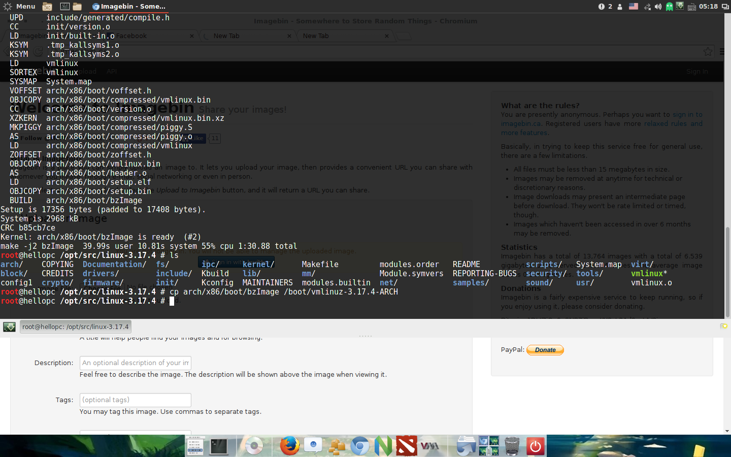Select the Imagebin Chromium window in taskbar
The width and height of the screenshot is (731, 457).
tap(129, 7)
